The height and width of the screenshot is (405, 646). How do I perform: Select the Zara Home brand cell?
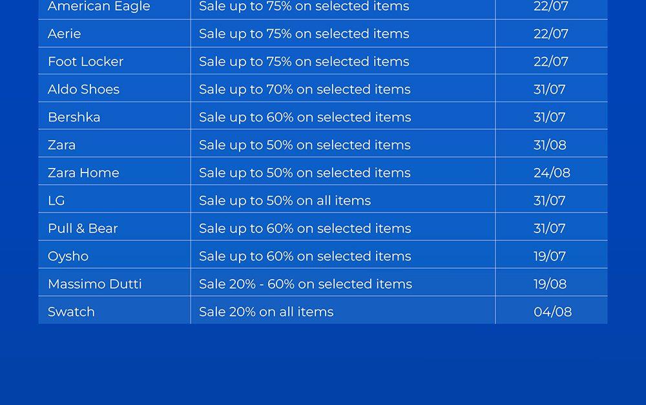pyautogui.click(x=83, y=172)
